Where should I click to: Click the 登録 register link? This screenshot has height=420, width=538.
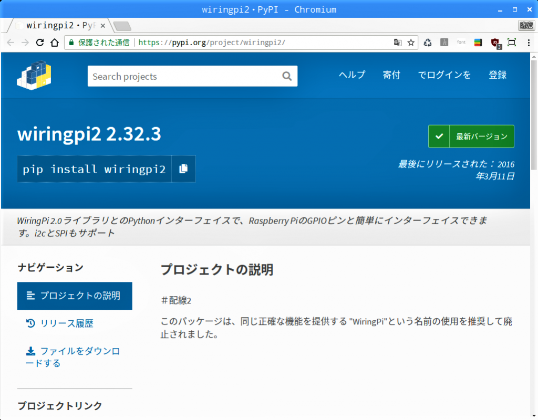tap(498, 75)
